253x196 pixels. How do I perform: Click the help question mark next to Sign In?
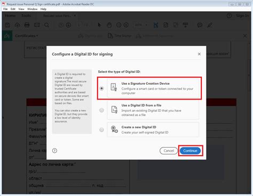229,16
